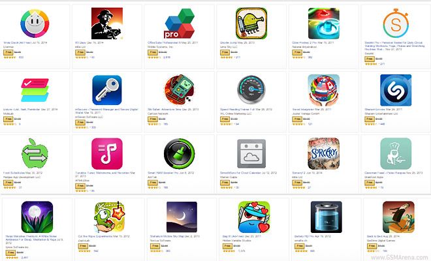Click the Battery HD Pro icon

pos(327,217)
